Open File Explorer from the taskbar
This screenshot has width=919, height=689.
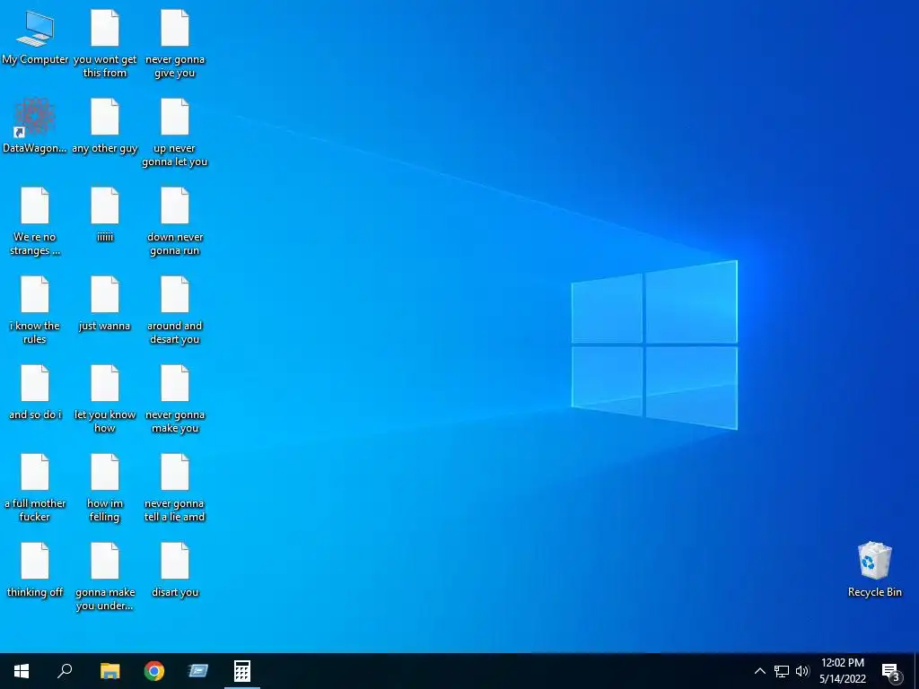(109, 671)
